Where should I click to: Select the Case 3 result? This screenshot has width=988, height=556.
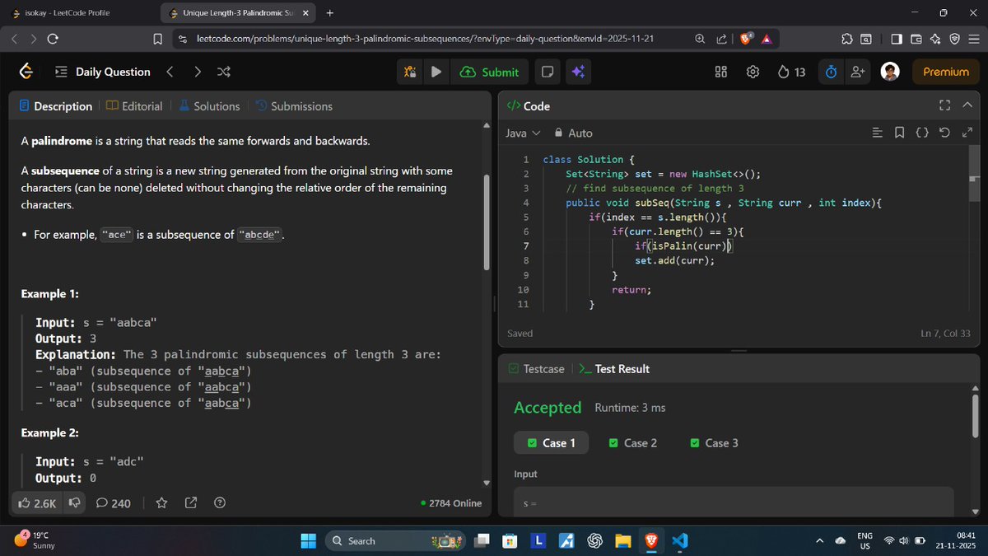pyautogui.click(x=714, y=443)
